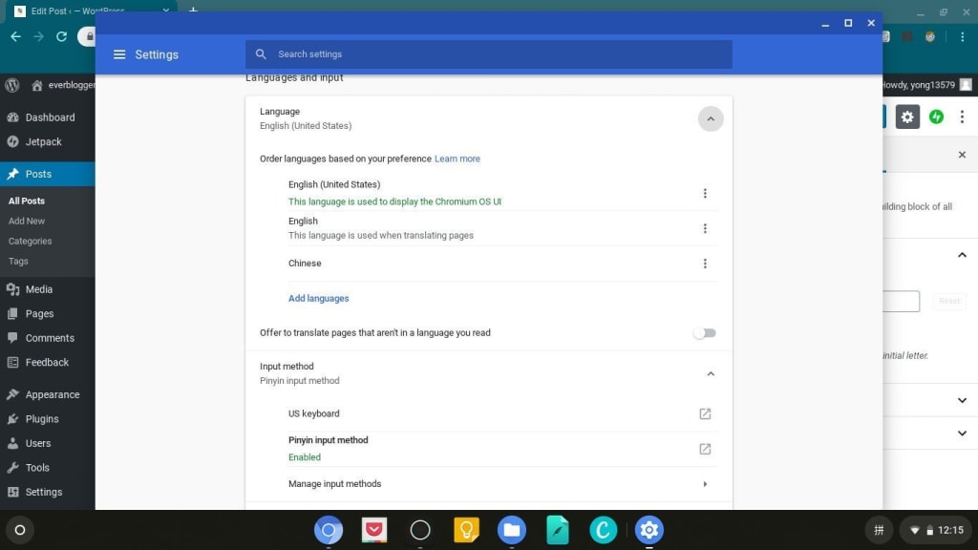
Task: Open a new browser tab
Action: [193, 10]
